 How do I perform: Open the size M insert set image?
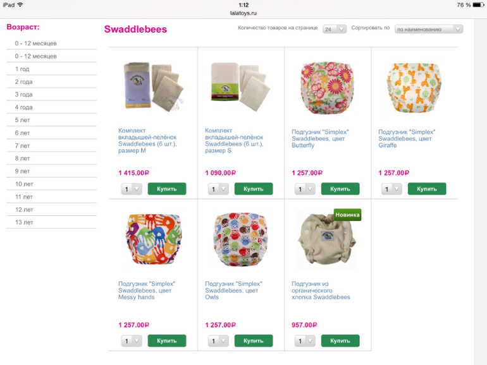[x=154, y=87]
